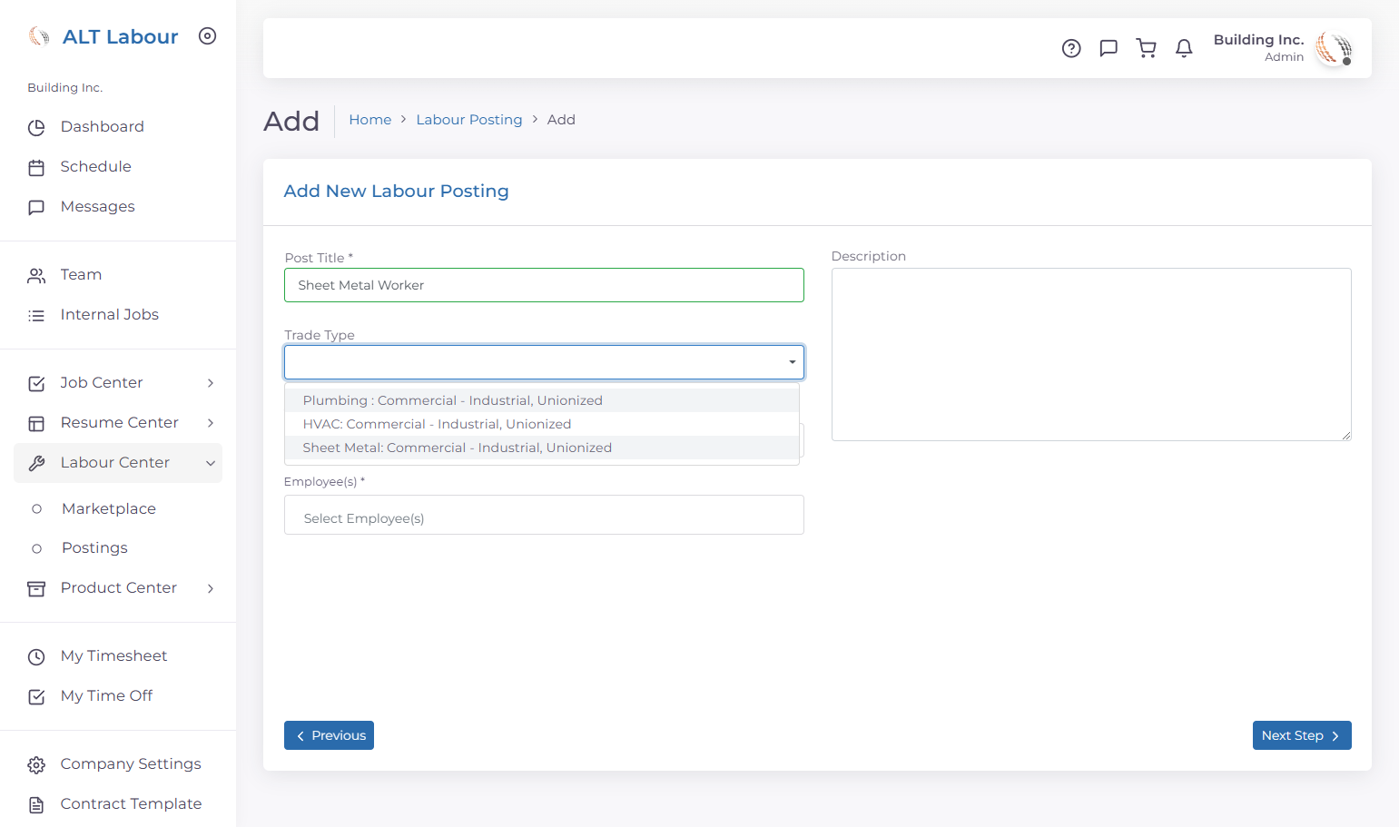
Task: Click the My Timesheet clock icon
Action: pos(36,657)
